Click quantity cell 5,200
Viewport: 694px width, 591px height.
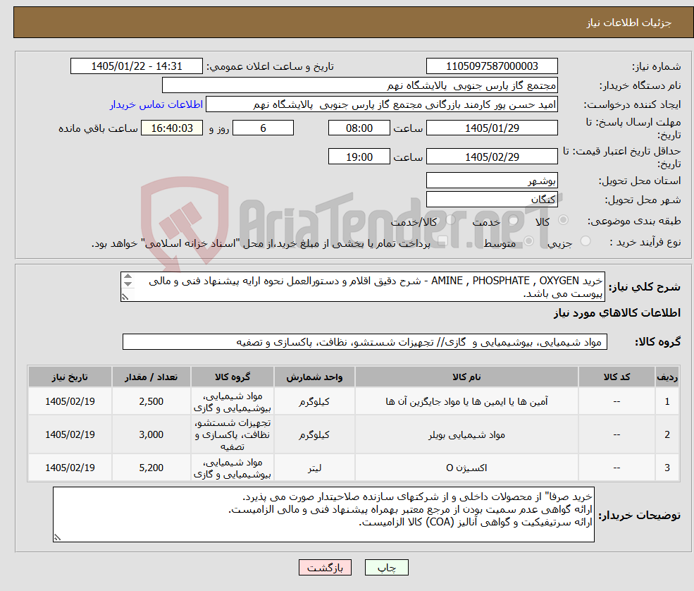pyautogui.click(x=151, y=468)
